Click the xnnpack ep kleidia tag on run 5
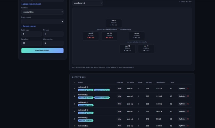Viewport: 215px width, 128px height. 86,98
